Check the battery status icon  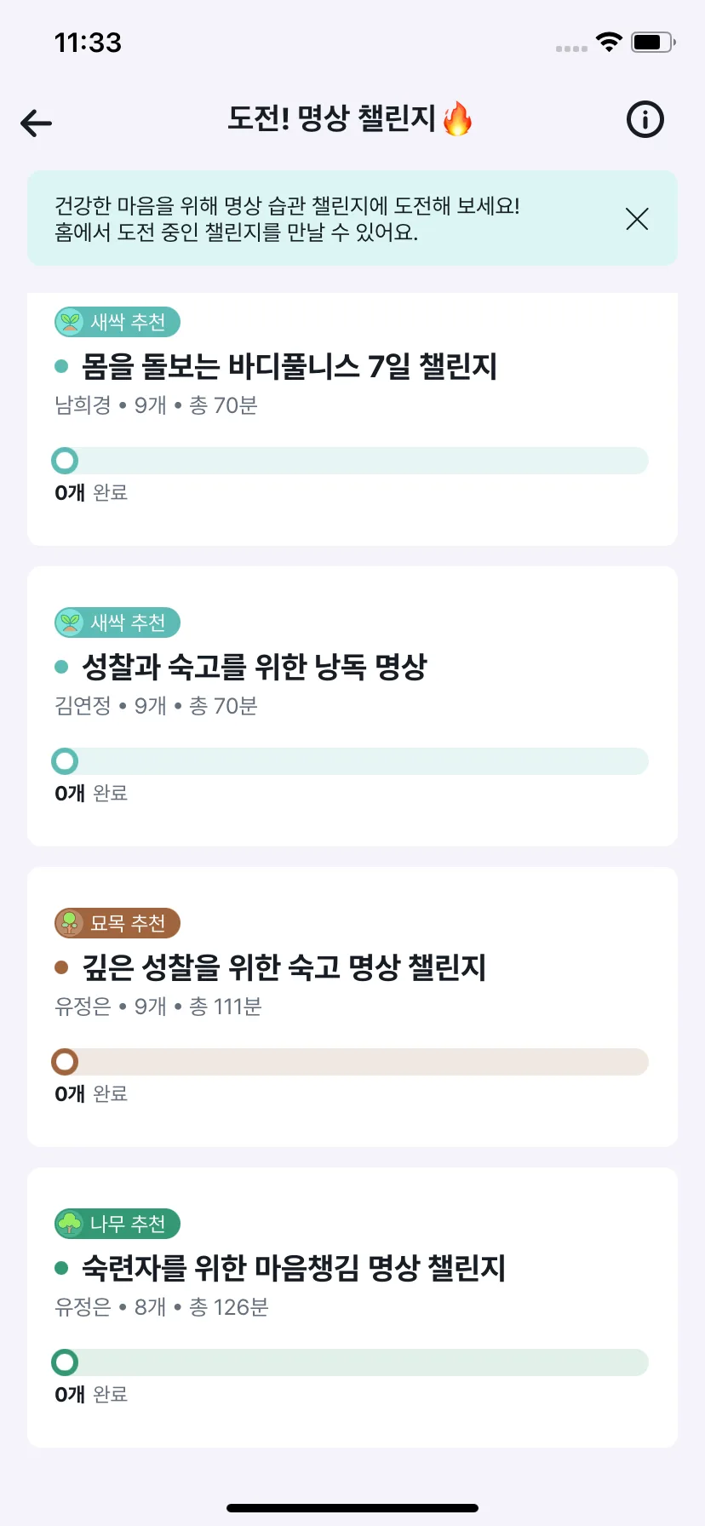pos(653,42)
